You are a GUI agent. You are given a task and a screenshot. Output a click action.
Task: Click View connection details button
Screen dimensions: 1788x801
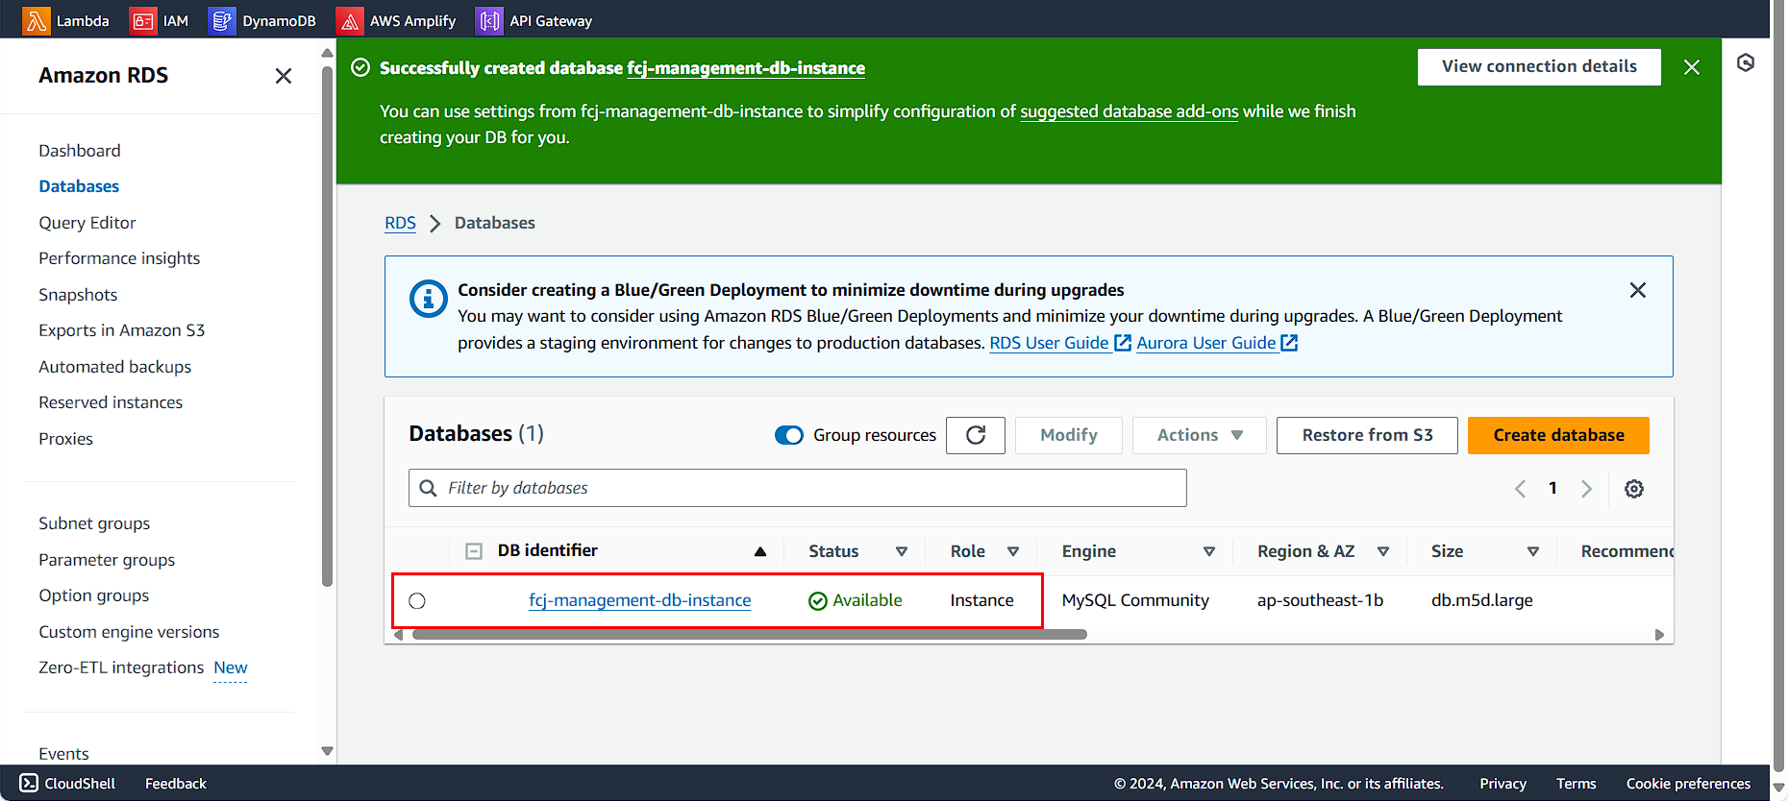[x=1539, y=67]
